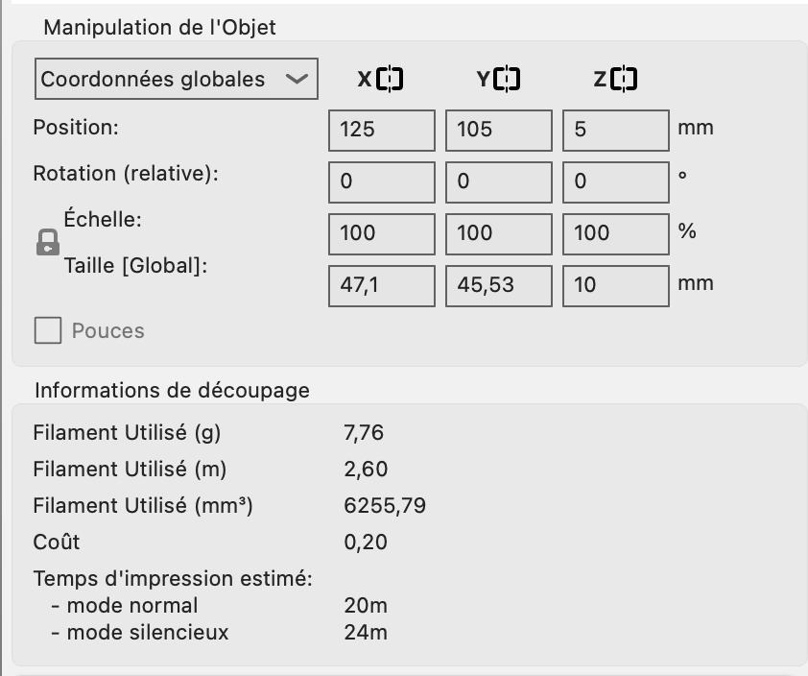The height and width of the screenshot is (676, 808).
Task: Select the Rotation X input field
Action: [x=382, y=181]
